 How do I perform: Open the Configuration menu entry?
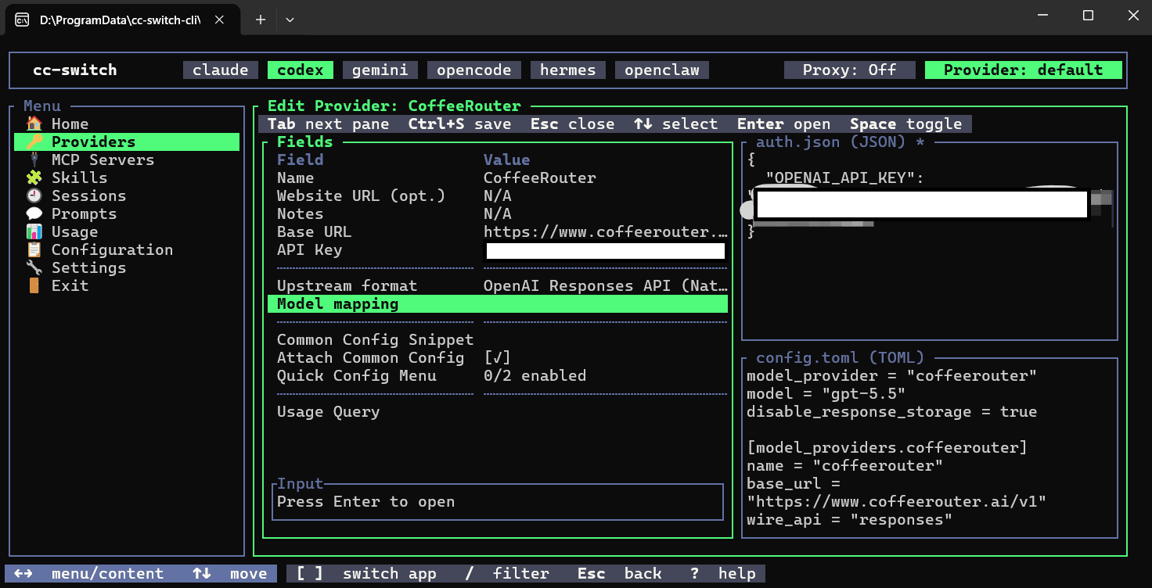[x=127, y=249]
